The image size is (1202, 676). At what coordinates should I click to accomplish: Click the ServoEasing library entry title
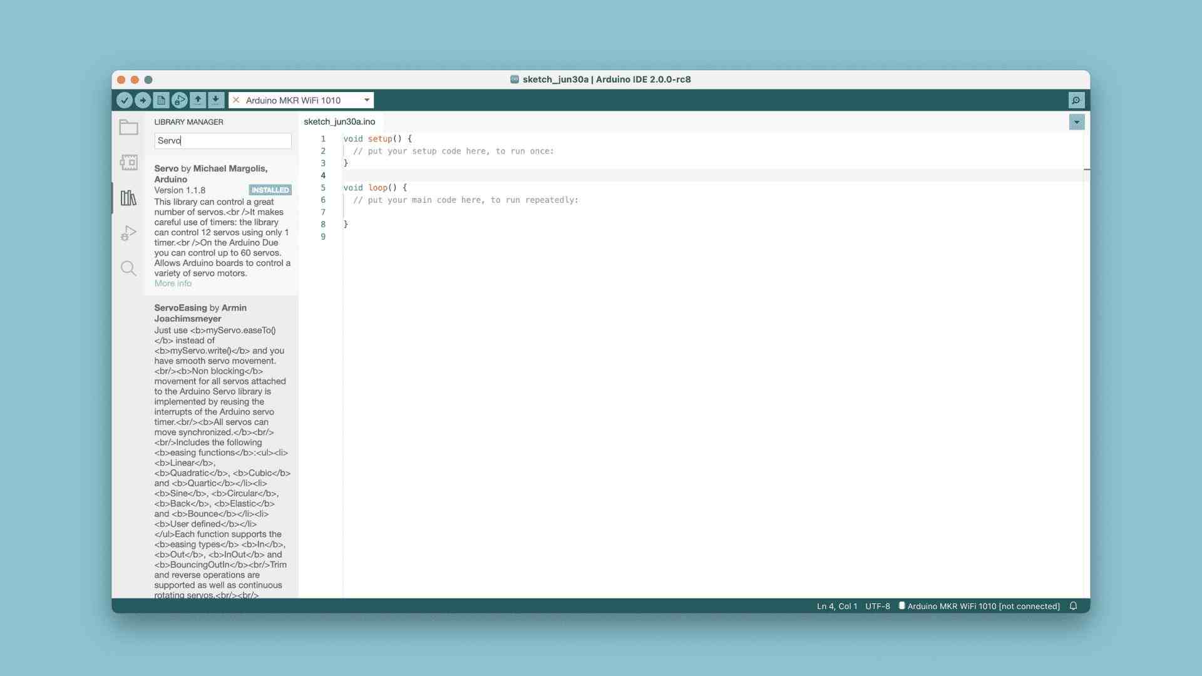tap(180, 308)
